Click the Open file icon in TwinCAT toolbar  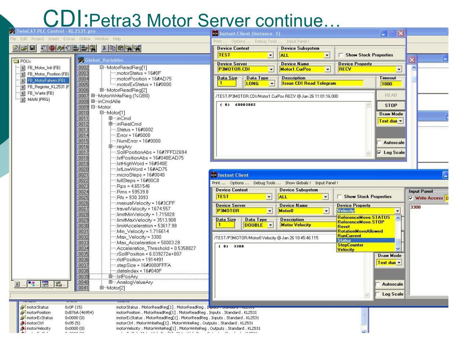coord(24,48)
